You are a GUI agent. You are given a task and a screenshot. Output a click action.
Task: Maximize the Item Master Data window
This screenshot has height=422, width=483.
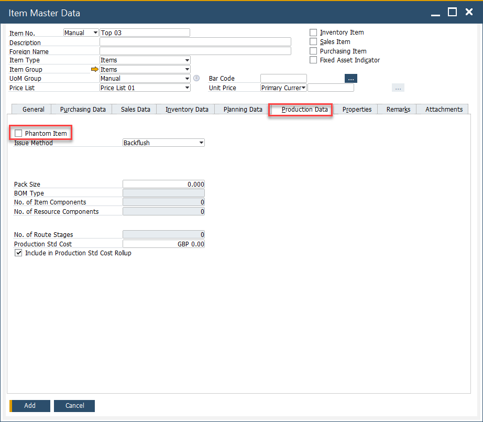coord(452,12)
